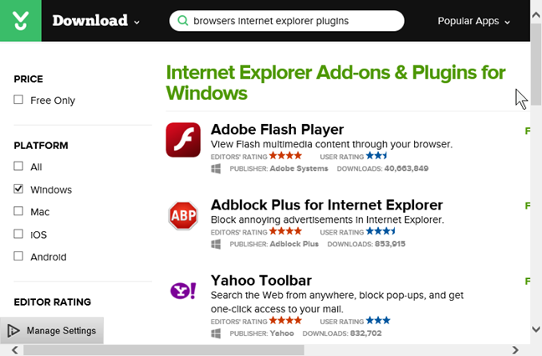Click the Yahoo Toolbar icon

pos(182,291)
